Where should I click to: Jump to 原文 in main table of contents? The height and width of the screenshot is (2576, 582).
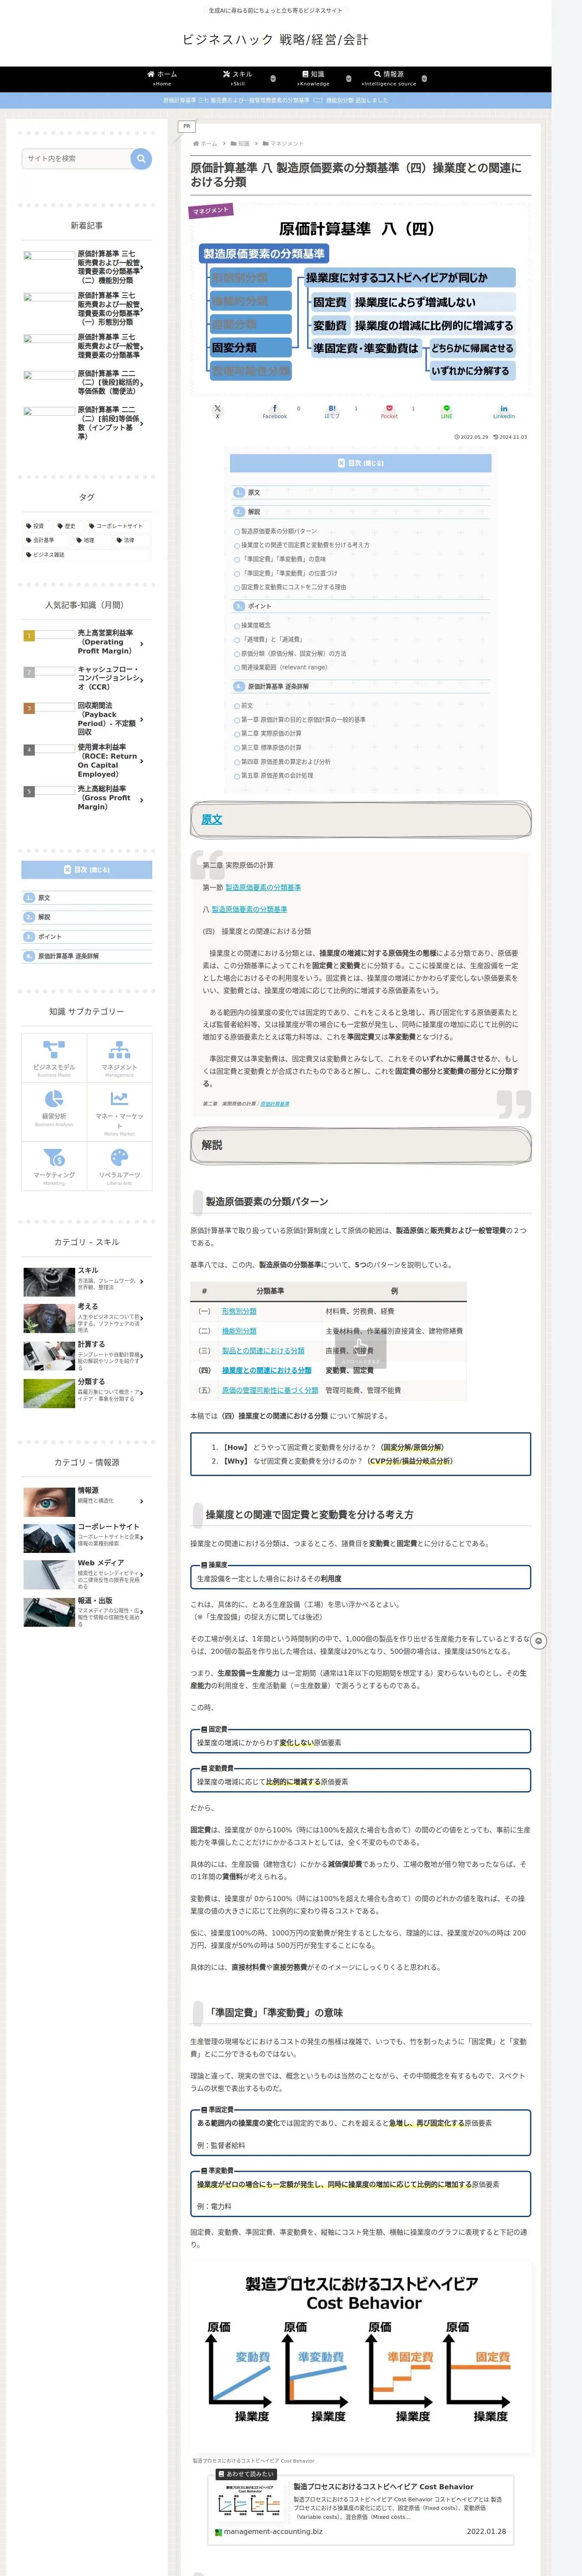[254, 492]
